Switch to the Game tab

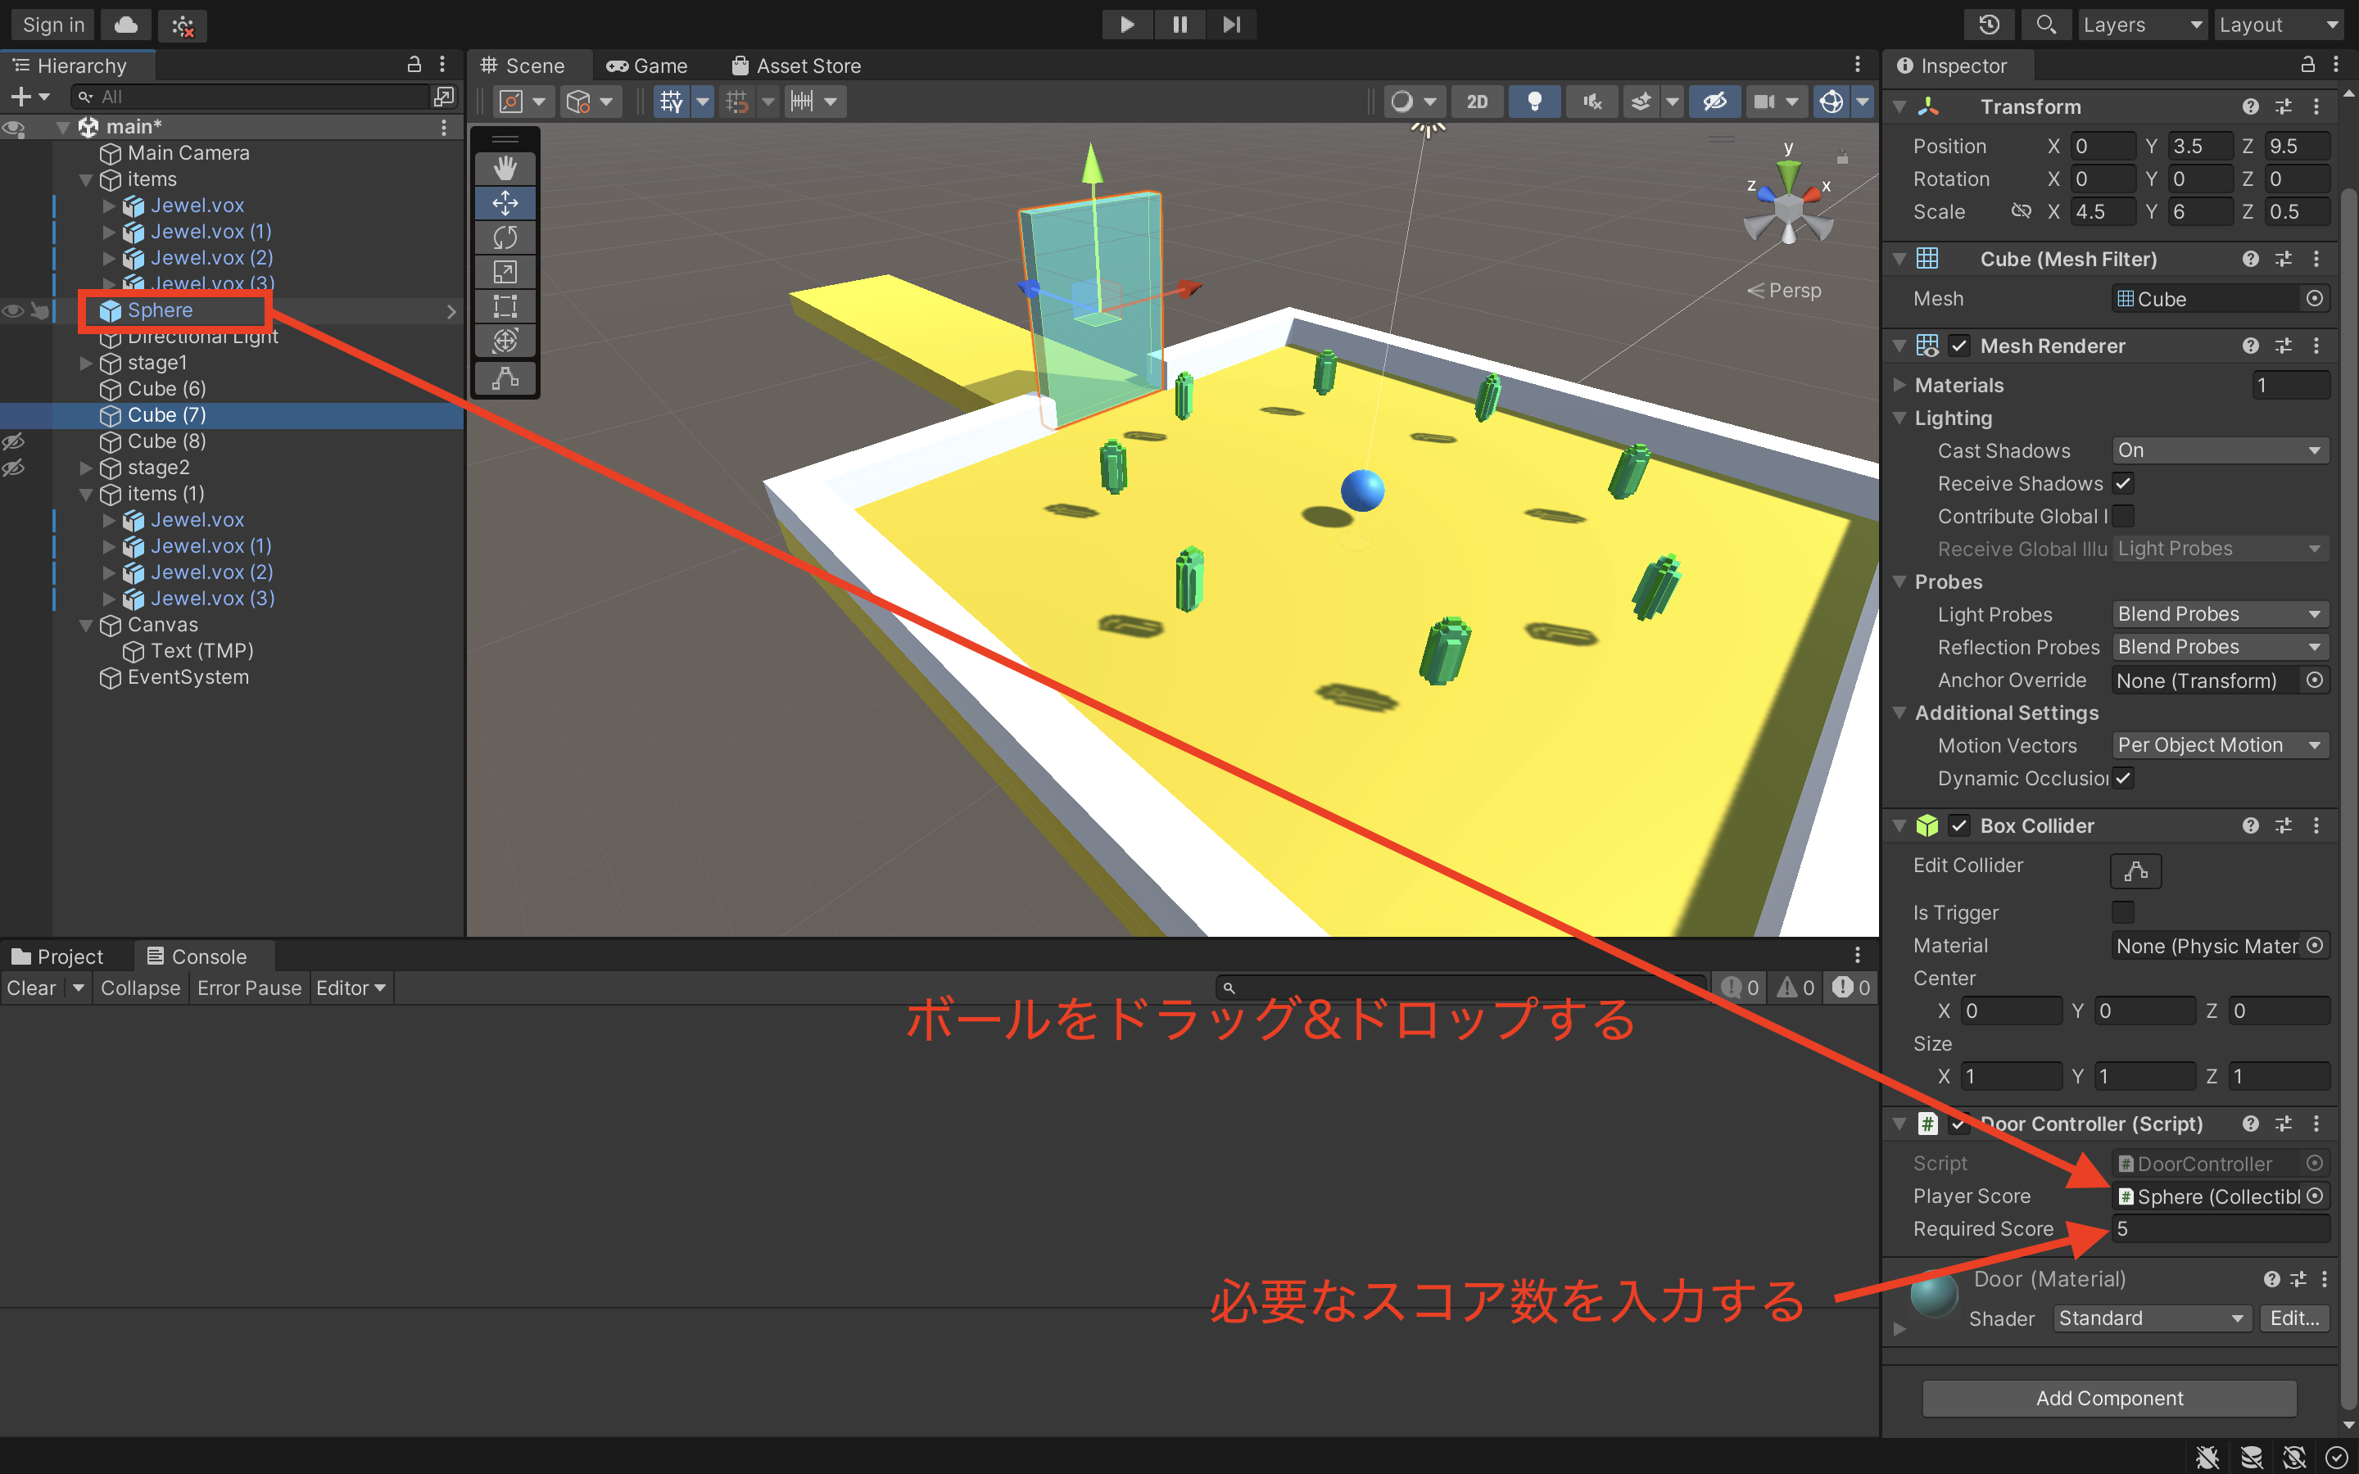click(x=646, y=66)
